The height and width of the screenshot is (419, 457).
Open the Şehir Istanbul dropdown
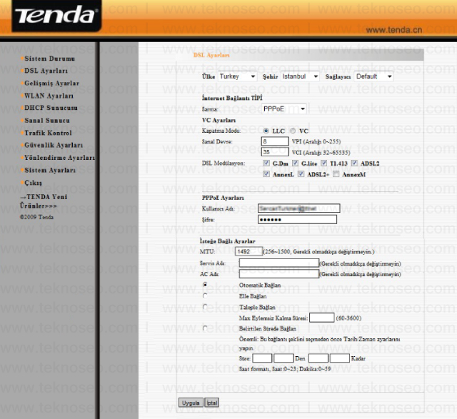coord(300,76)
